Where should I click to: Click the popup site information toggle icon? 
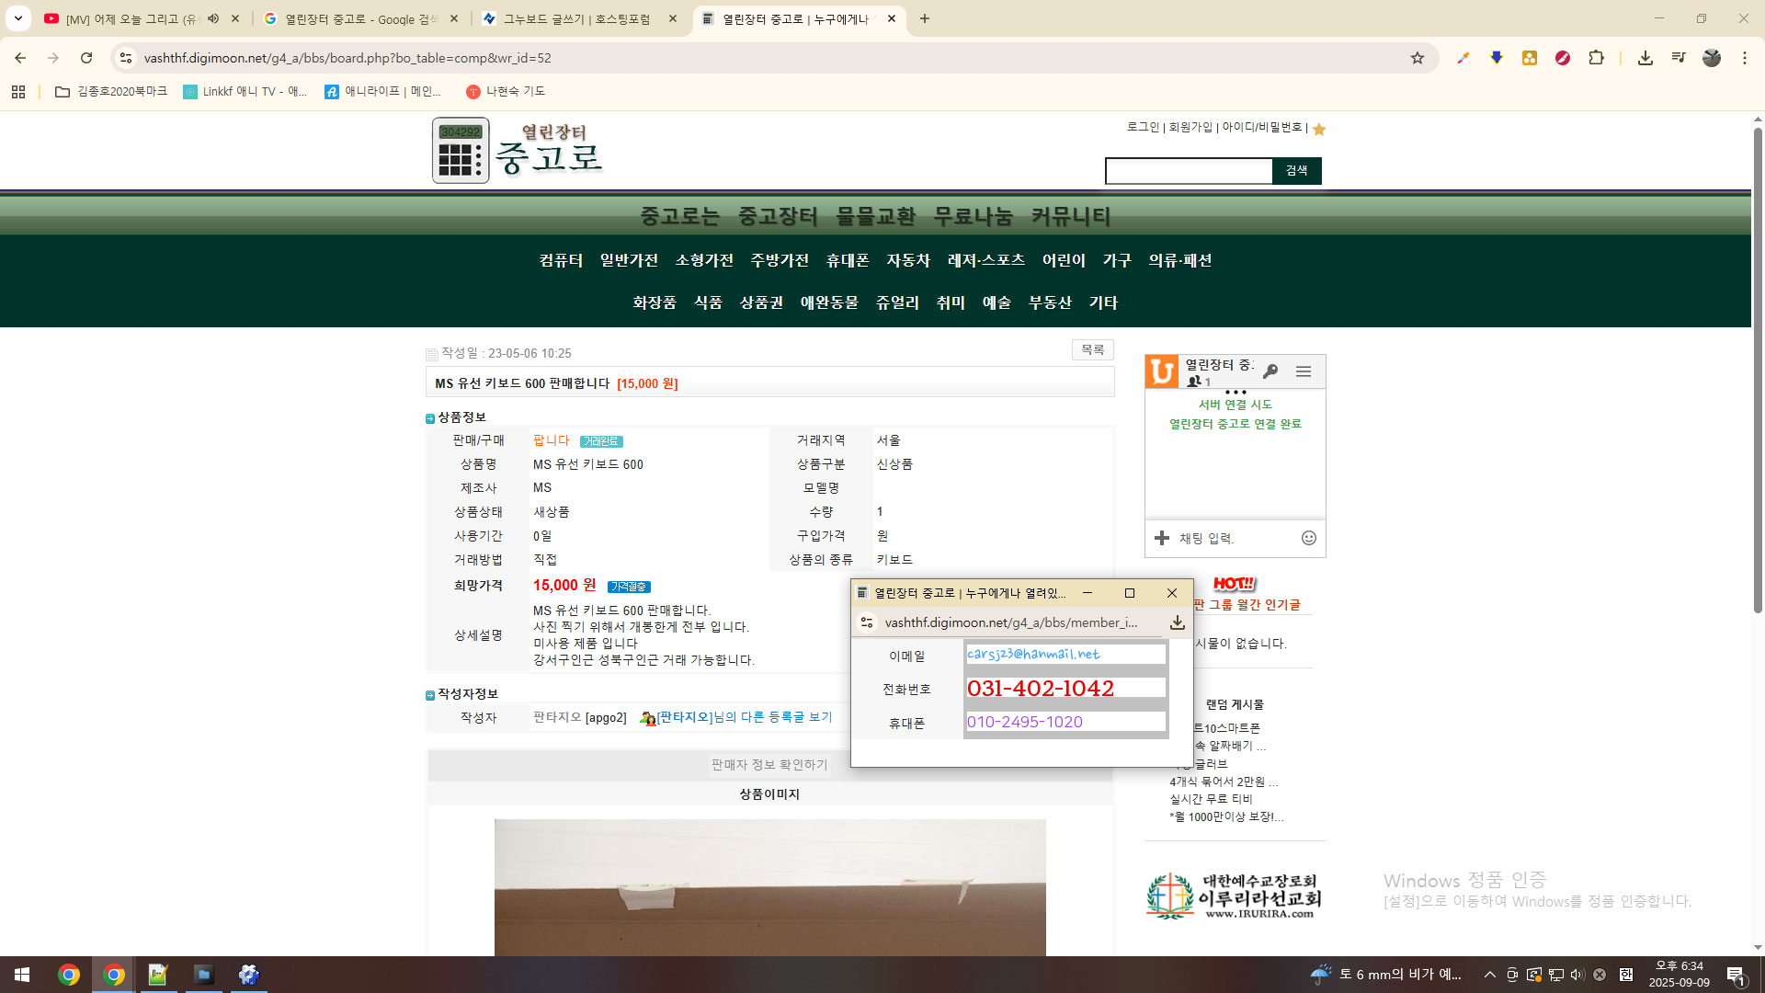coord(867,622)
